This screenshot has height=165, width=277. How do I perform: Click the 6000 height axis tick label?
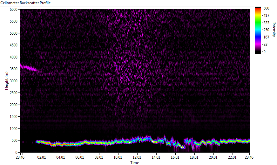coord(13,9)
